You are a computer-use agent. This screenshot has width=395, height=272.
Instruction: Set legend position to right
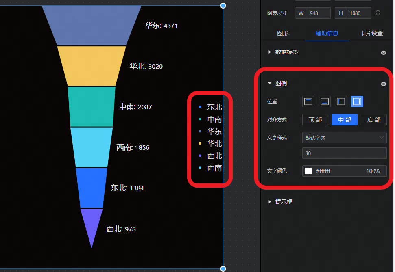(357, 101)
